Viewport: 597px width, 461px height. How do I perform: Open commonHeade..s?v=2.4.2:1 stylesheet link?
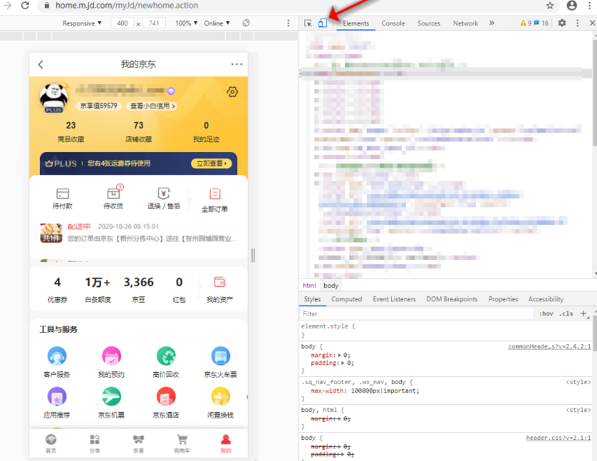pos(549,346)
